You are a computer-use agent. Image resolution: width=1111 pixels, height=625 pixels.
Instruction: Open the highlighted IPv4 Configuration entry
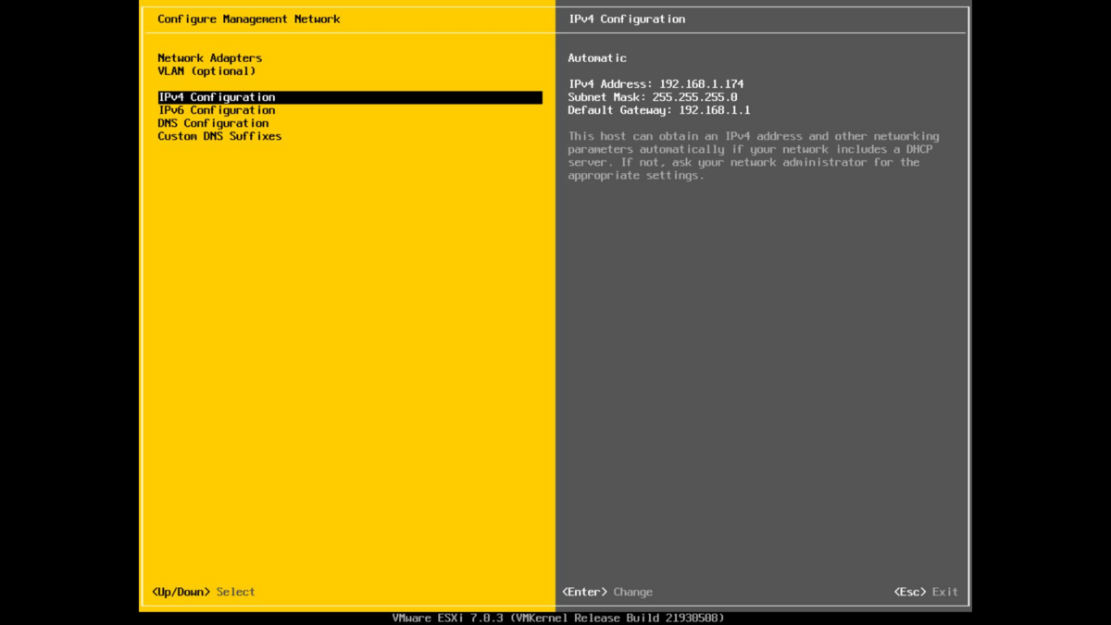tap(350, 97)
